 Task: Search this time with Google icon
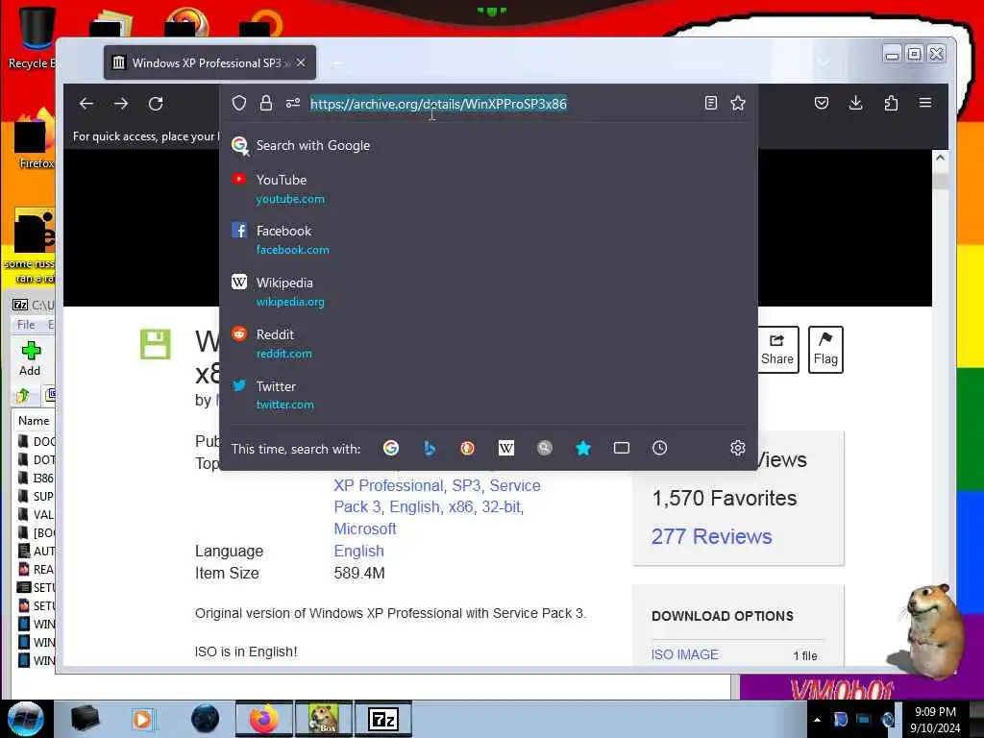(x=391, y=448)
